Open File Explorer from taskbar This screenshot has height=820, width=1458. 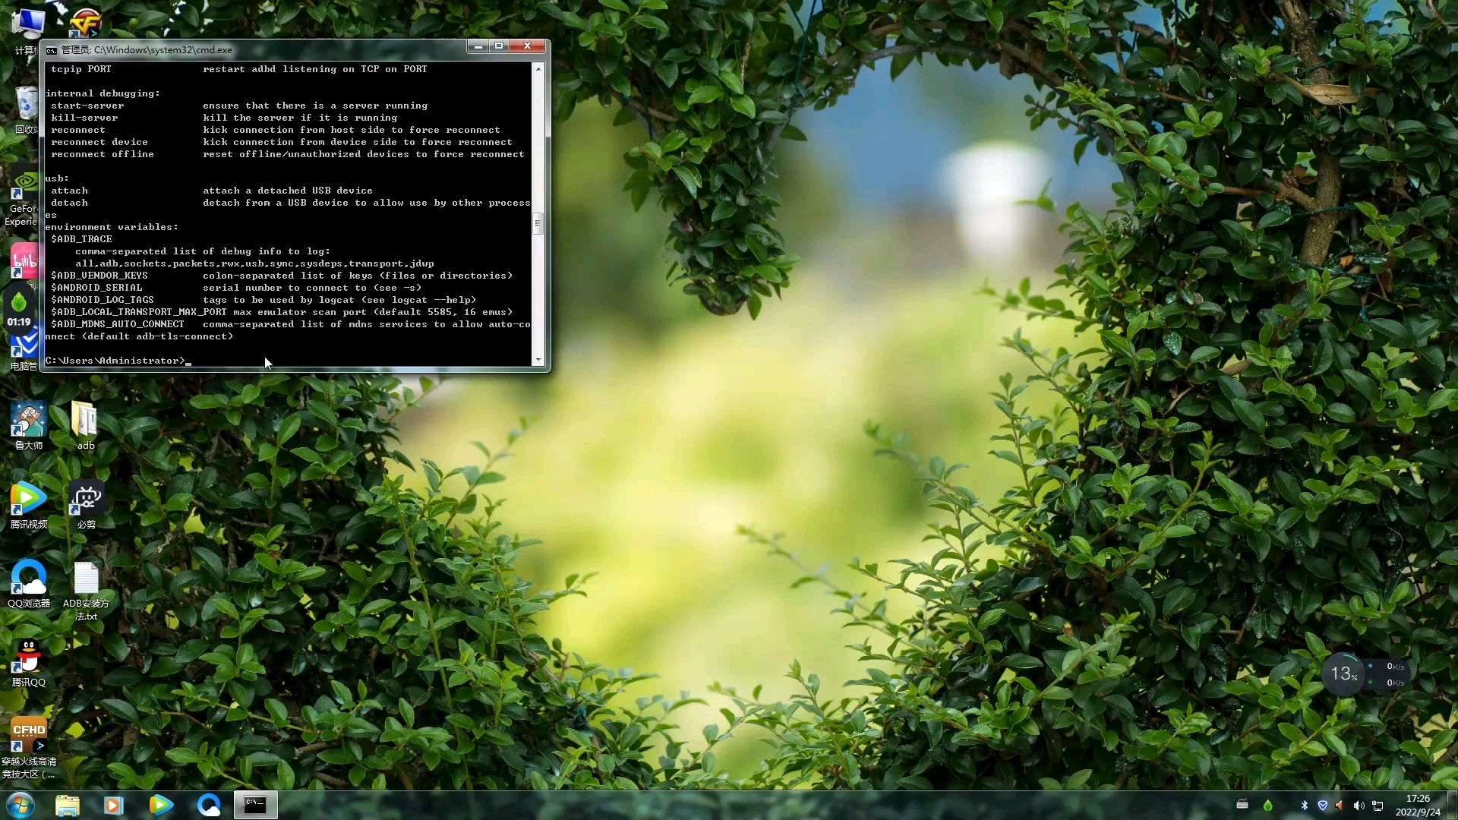pyautogui.click(x=68, y=805)
